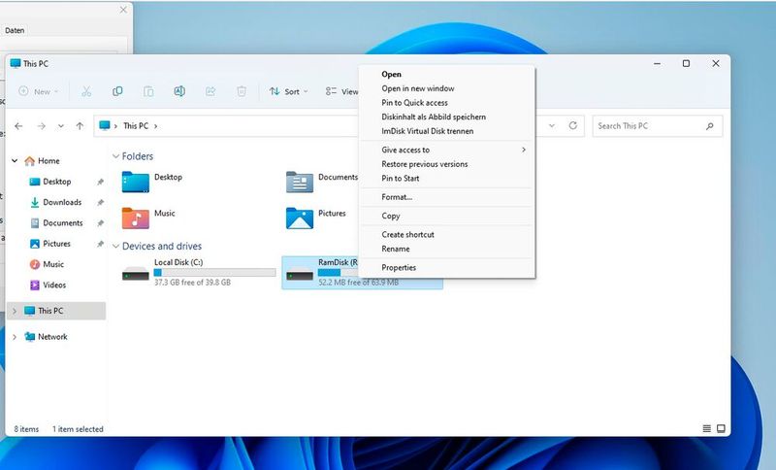Collapse the Devices and drives group

115,246
